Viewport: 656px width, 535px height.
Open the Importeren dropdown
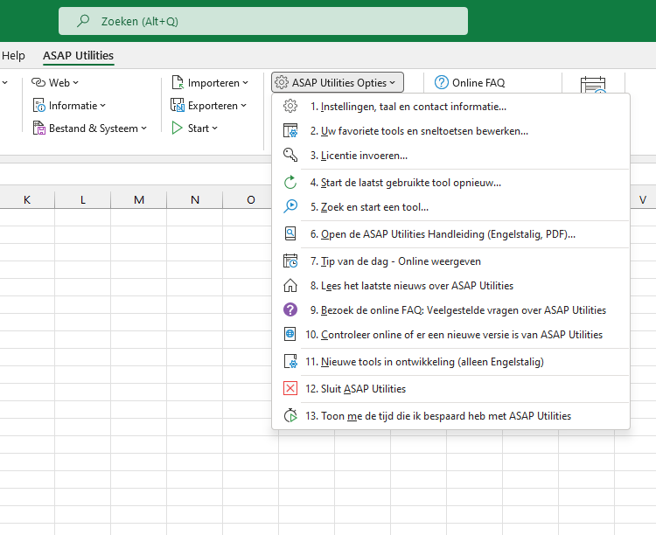tap(245, 83)
